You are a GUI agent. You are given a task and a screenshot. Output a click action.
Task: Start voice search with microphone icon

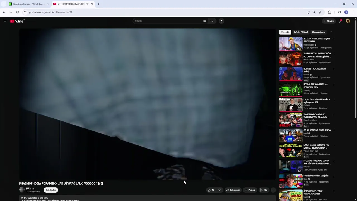click(x=221, y=21)
